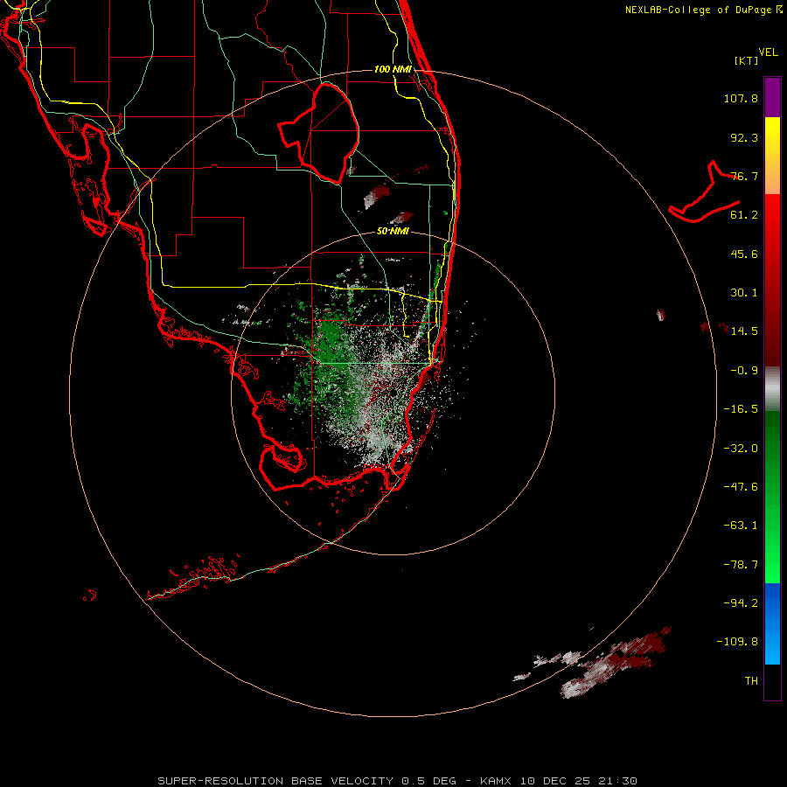Click the 30.1 legend value
This screenshot has height=787, width=787.
tap(744, 293)
